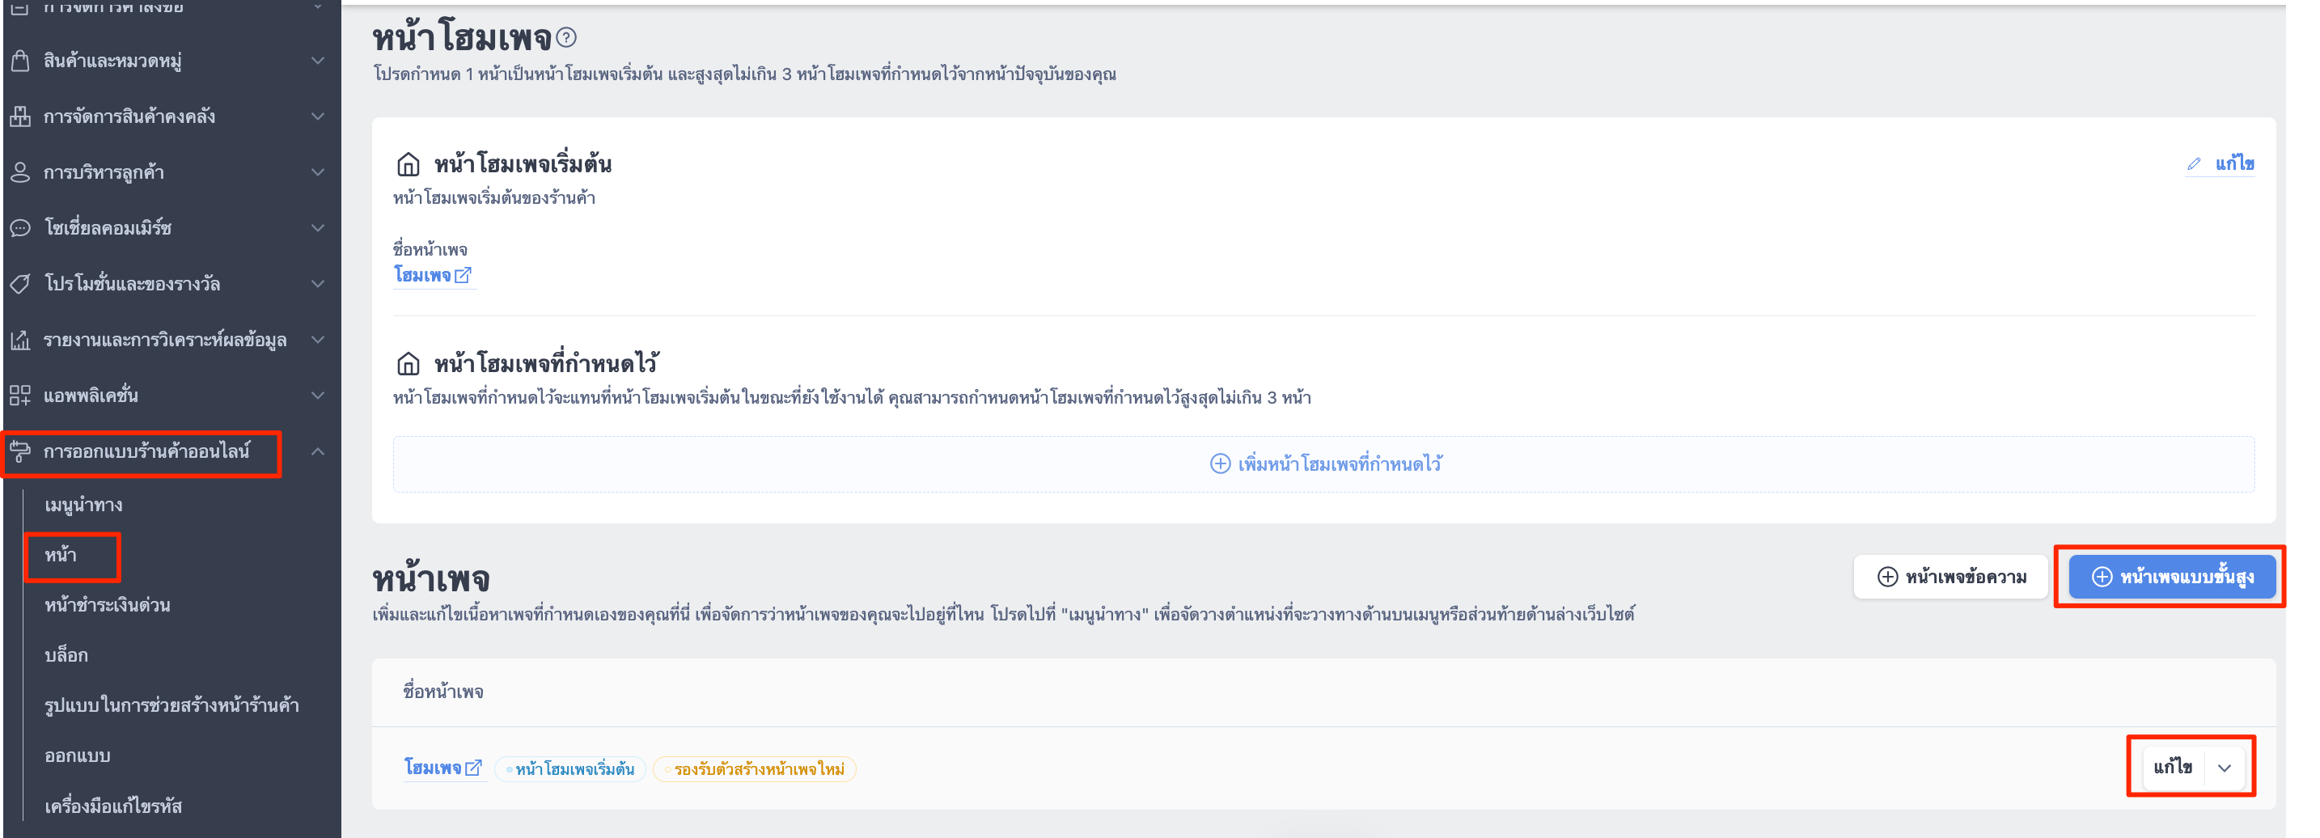Image resolution: width=2320 pixels, height=838 pixels.
Task: Click the chat bubble icon for โซเชี่ยลคอมเมิร์ช
Action: pos(19,228)
